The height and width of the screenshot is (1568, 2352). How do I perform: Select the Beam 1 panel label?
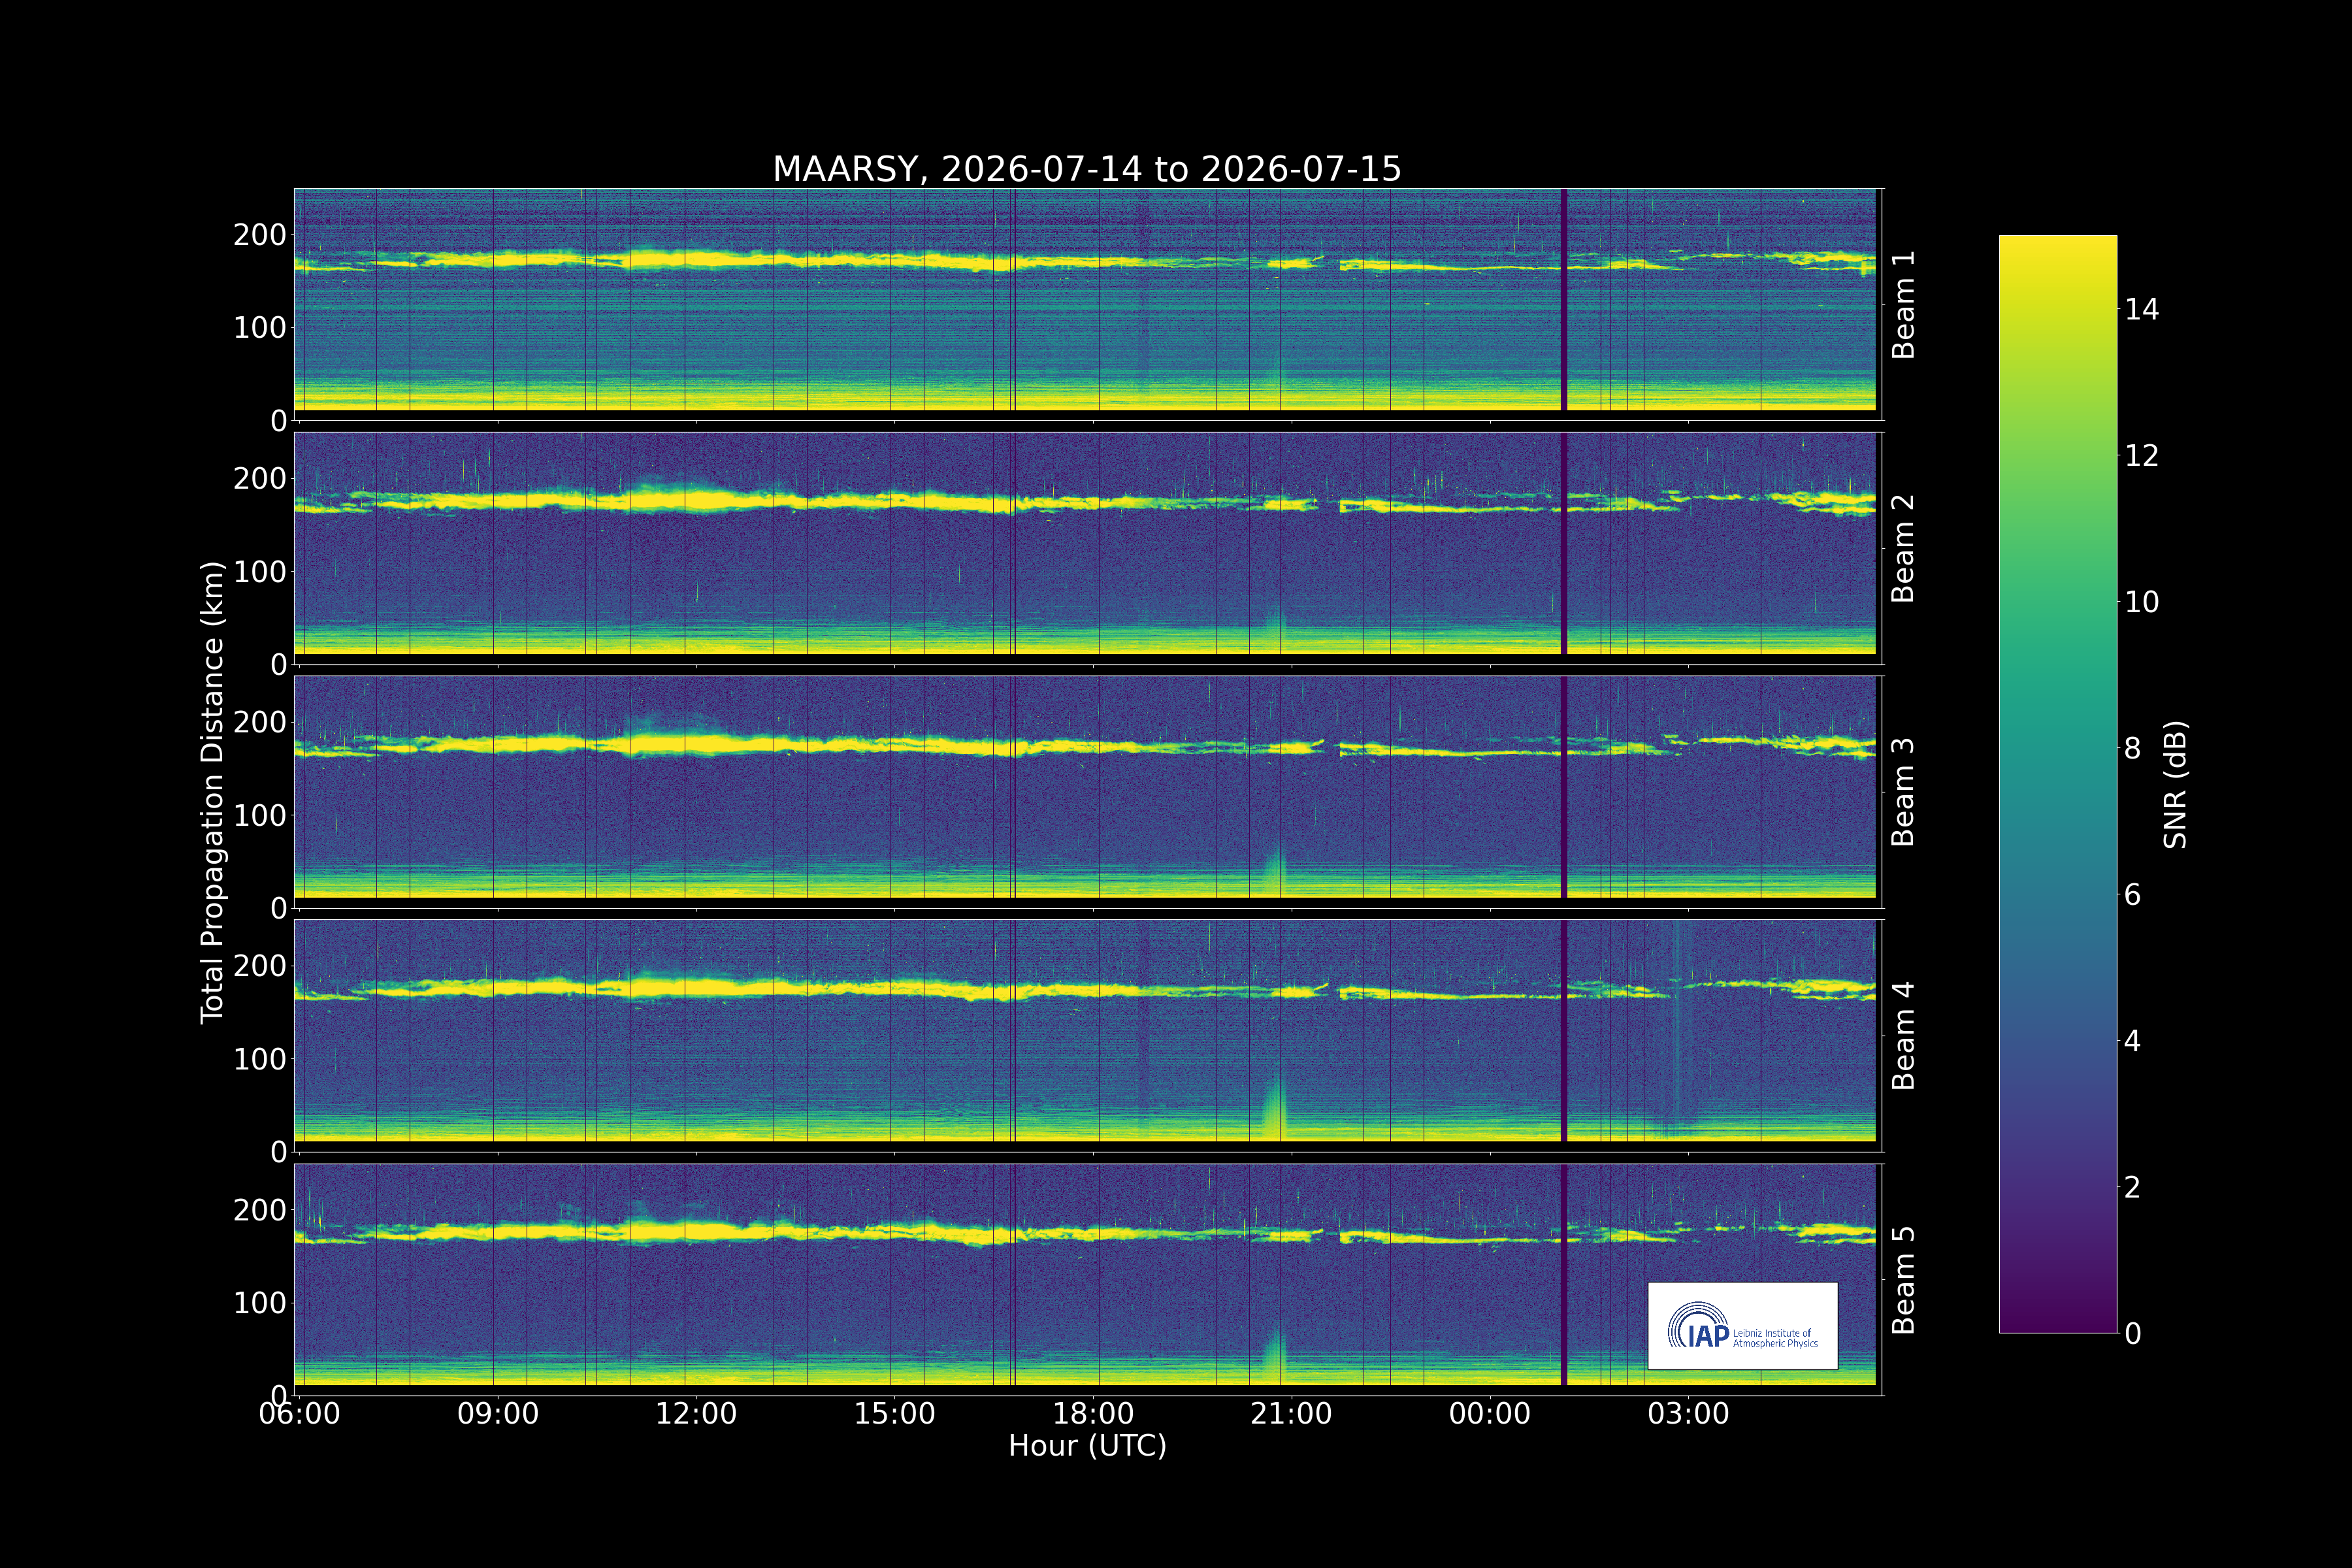pyautogui.click(x=1903, y=305)
